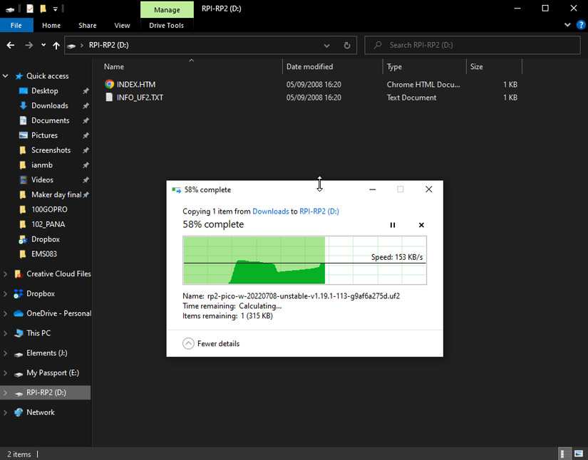588x460 pixels.
Task: Refresh the RPI-RP2 folder view
Action: tap(347, 45)
